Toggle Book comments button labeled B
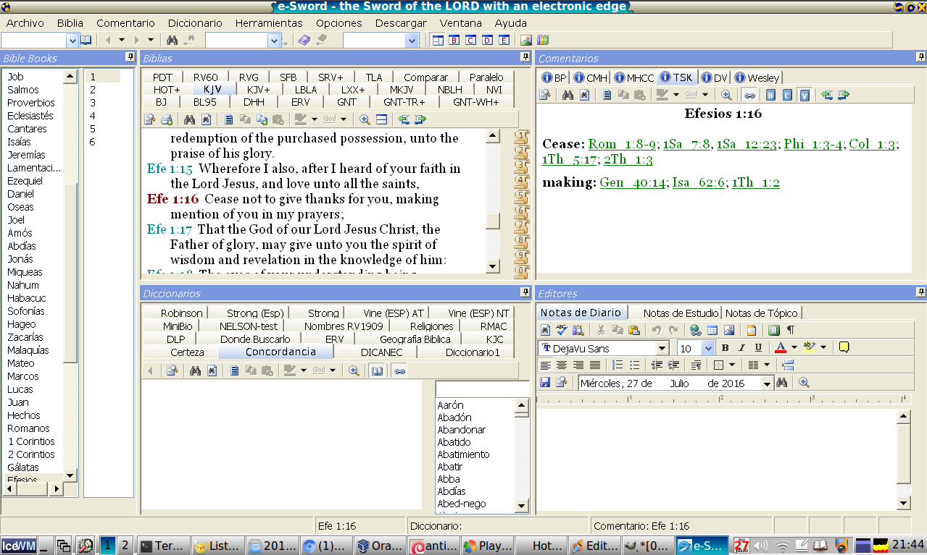The height and width of the screenshot is (555, 927). coord(771,95)
